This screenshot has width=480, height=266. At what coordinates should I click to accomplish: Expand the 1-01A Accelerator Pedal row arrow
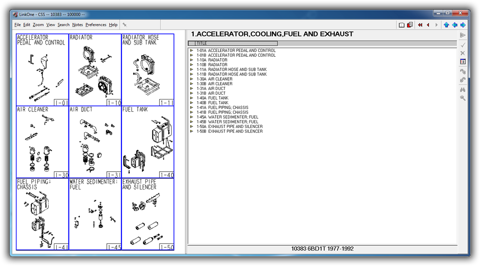point(192,51)
